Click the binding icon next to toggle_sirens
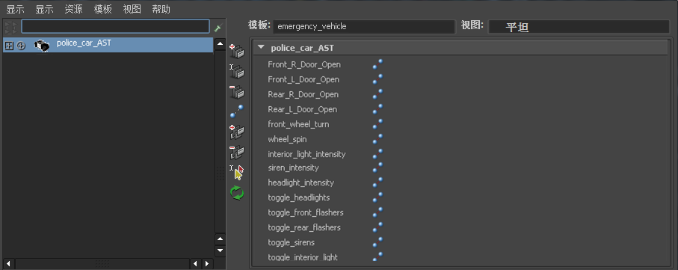Image resolution: width=678 pixels, height=270 pixels. (x=377, y=242)
